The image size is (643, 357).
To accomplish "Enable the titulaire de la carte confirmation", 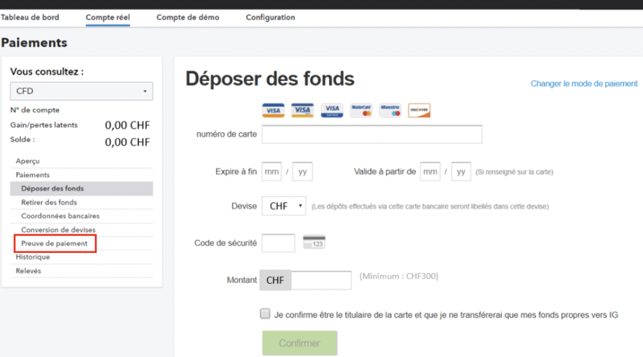I will click(265, 313).
